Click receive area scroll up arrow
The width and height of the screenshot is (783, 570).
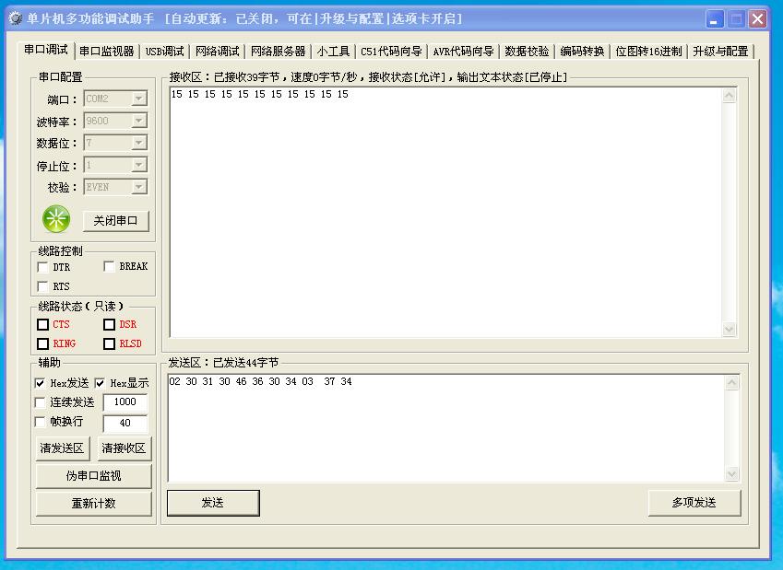coord(730,96)
